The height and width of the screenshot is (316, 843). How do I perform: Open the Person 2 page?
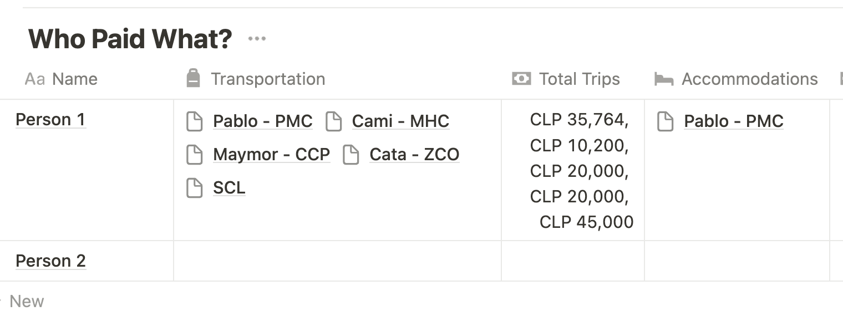pyautogui.click(x=50, y=261)
